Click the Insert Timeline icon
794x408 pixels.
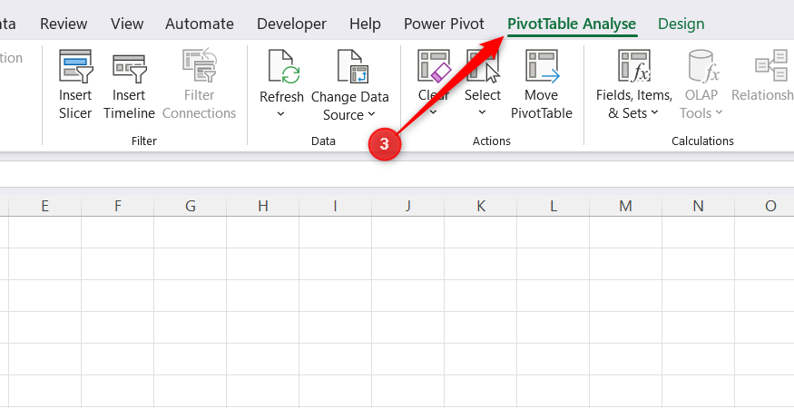click(x=129, y=68)
